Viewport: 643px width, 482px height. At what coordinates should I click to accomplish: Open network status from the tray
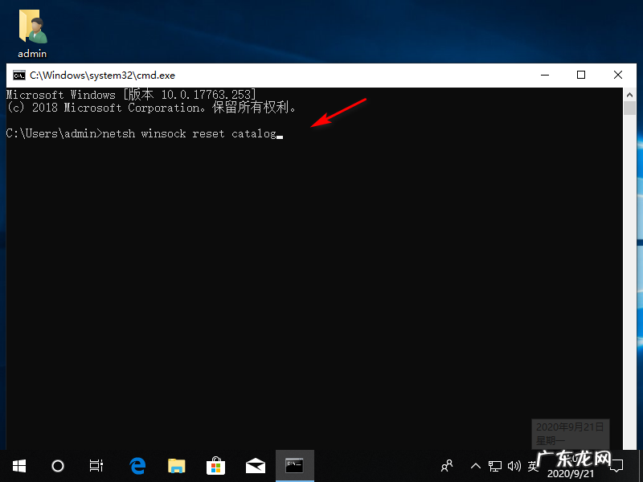click(496, 466)
